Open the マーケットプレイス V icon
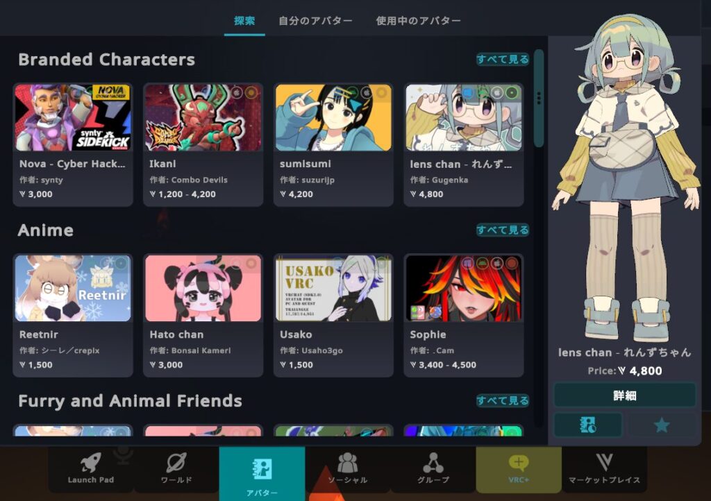 click(604, 463)
